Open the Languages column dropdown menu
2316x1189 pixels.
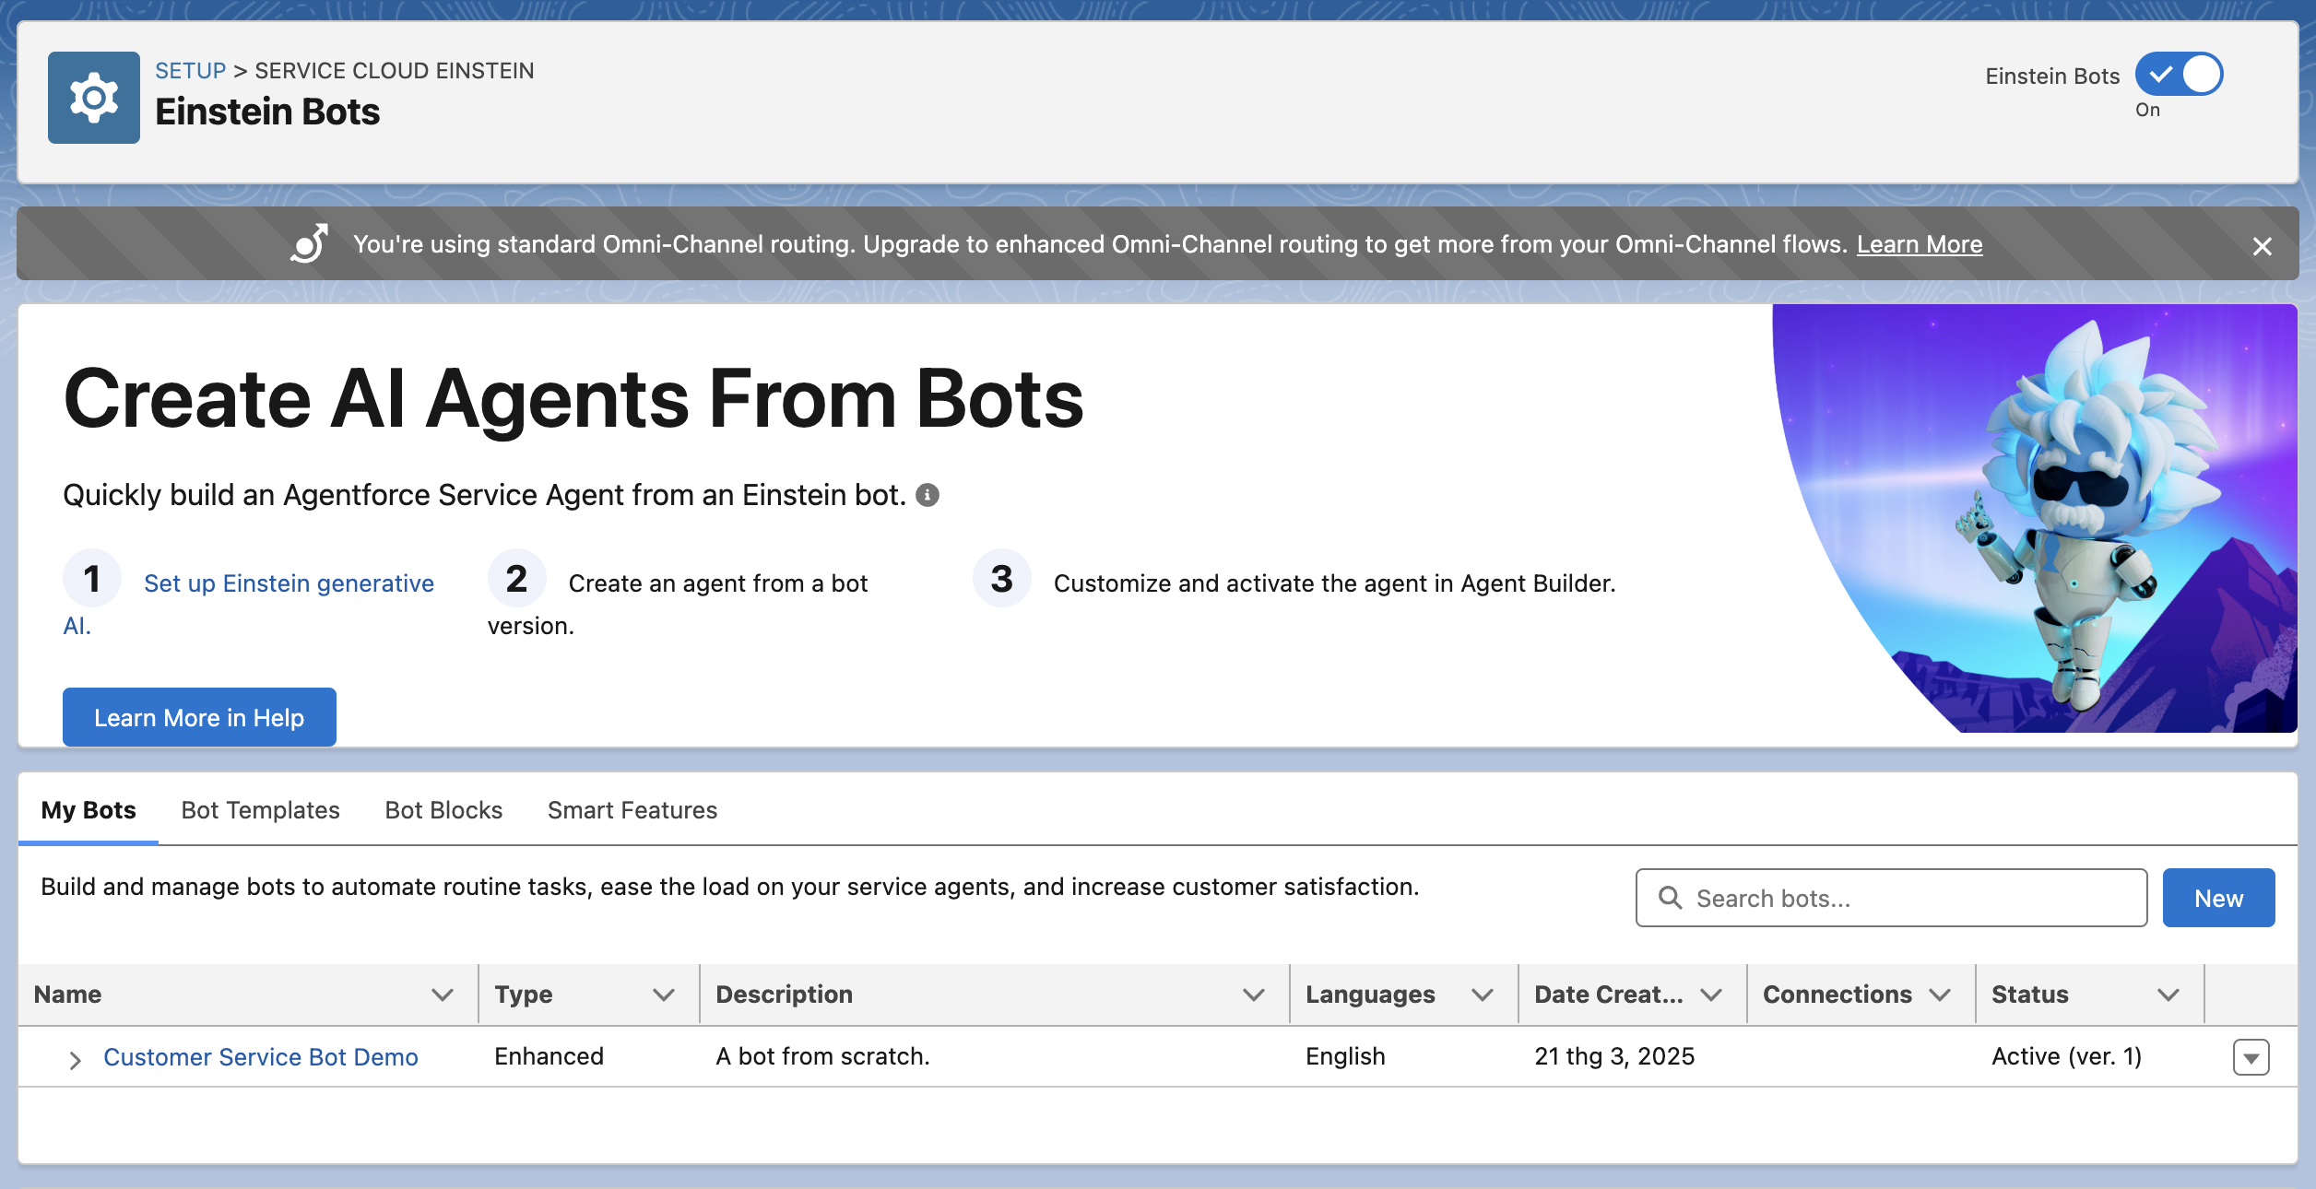pyautogui.click(x=1483, y=995)
